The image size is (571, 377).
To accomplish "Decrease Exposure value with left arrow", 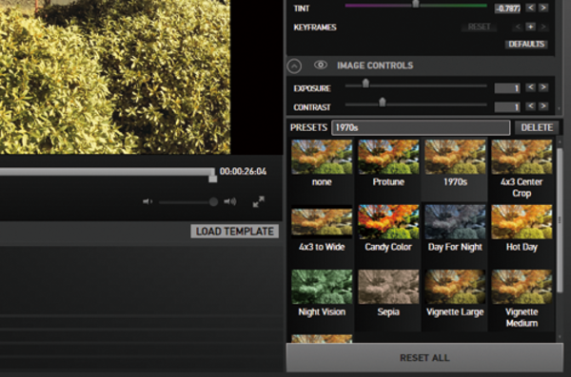I will tap(531, 87).
